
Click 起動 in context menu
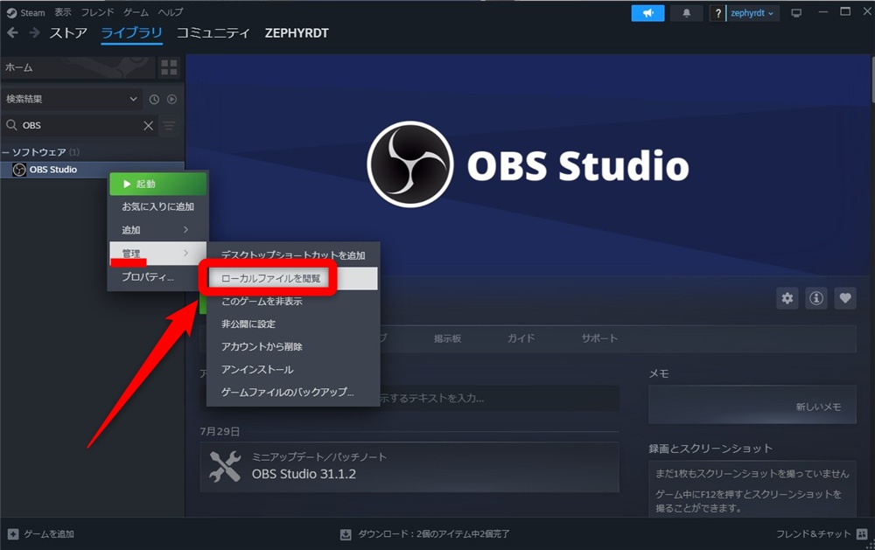point(157,184)
